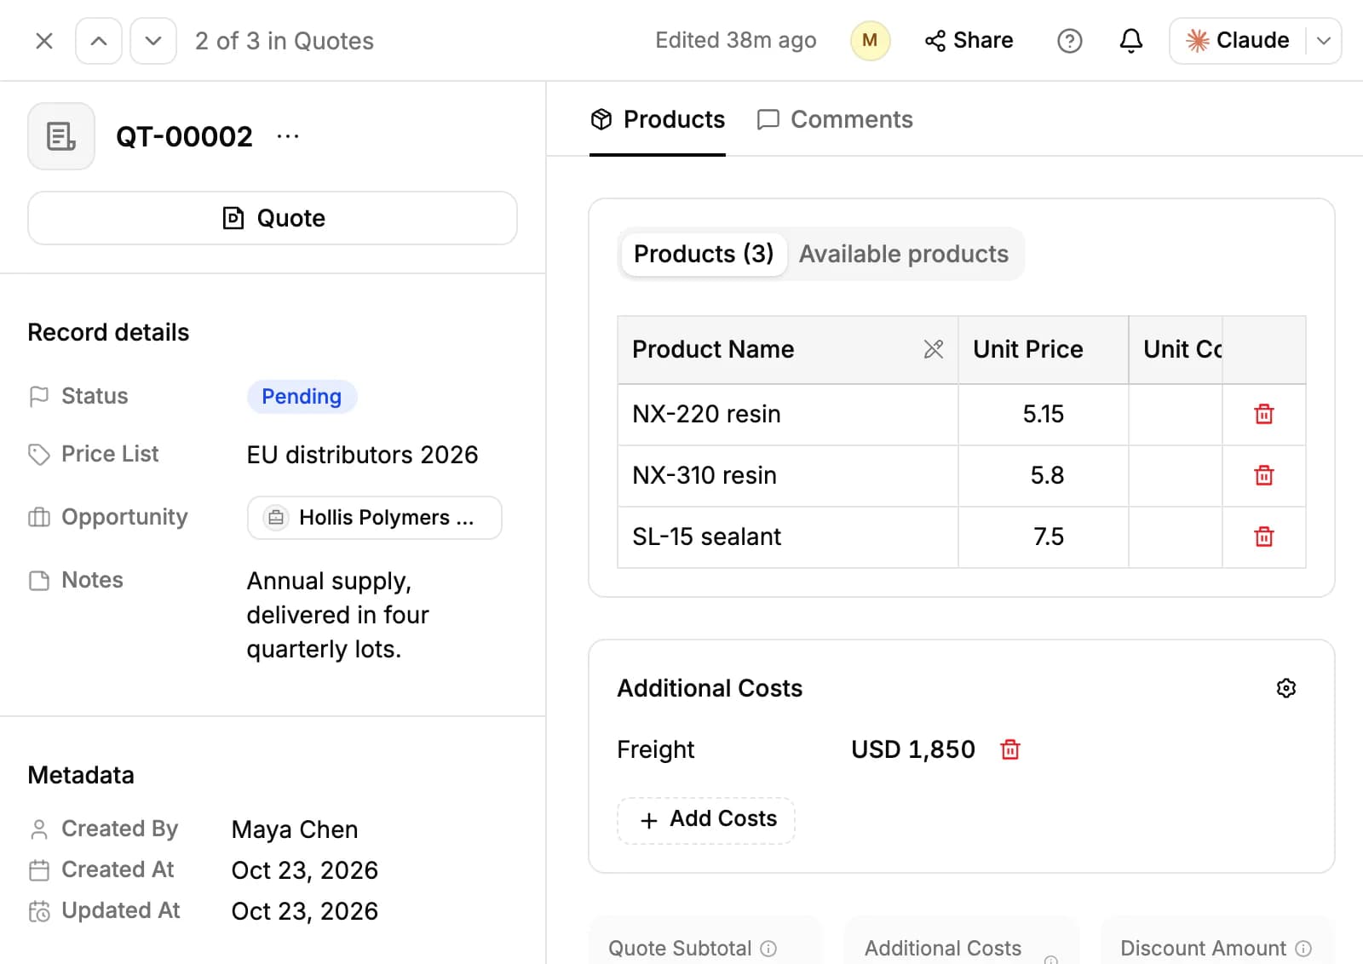Open the Hollis Polymers opportunity chip
This screenshot has height=964, width=1363.
click(374, 518)
